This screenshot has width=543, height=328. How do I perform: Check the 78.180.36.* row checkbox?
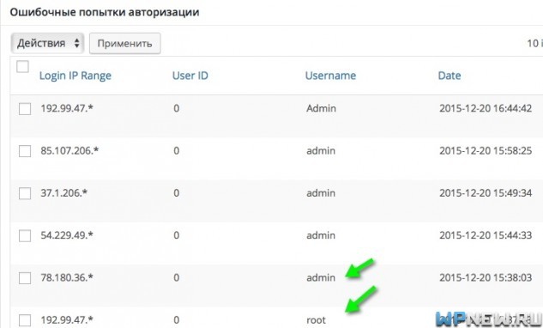point(25,277)
